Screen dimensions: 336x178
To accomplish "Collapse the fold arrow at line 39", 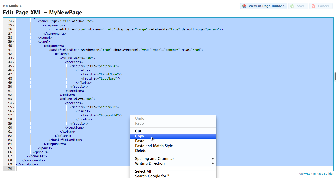I will click(13, 42).
